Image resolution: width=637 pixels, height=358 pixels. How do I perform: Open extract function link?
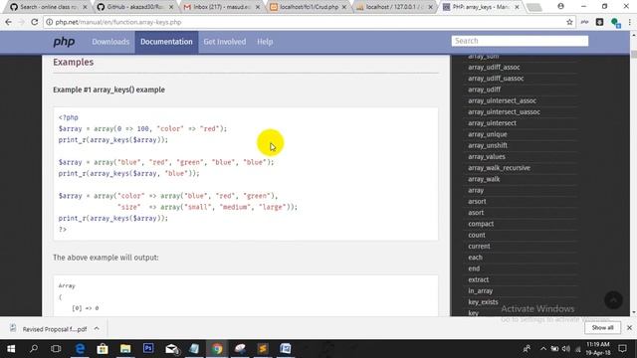pos(478,279)
